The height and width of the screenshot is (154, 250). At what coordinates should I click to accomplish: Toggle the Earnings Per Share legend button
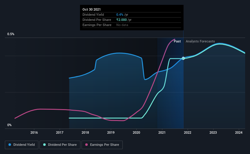tap(102, 145)
